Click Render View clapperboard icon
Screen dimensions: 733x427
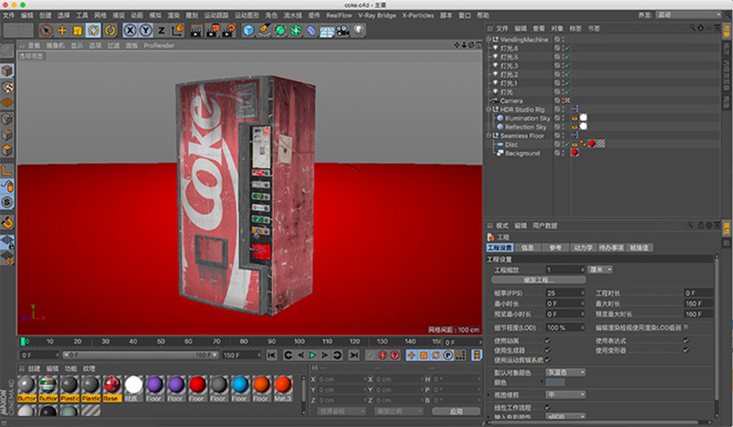pyautogui.click(x=196, y=30)
